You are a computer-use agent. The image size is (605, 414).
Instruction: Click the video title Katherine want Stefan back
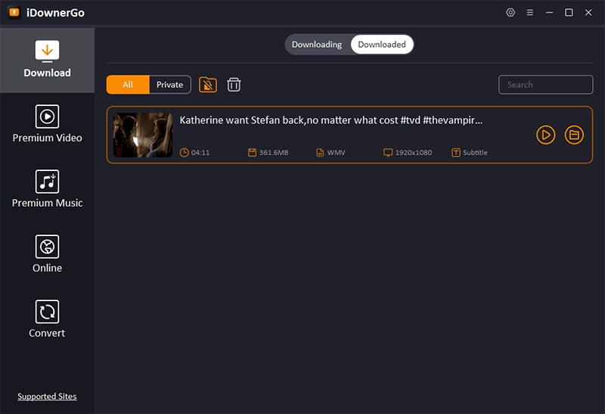[331, 120]
